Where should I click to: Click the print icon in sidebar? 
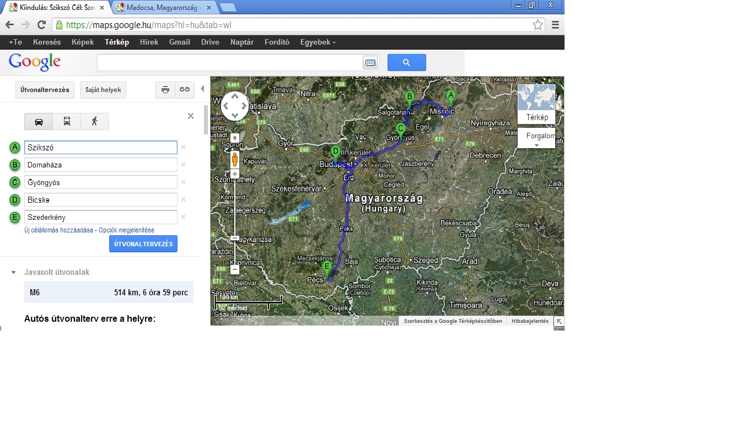(165, 90)
